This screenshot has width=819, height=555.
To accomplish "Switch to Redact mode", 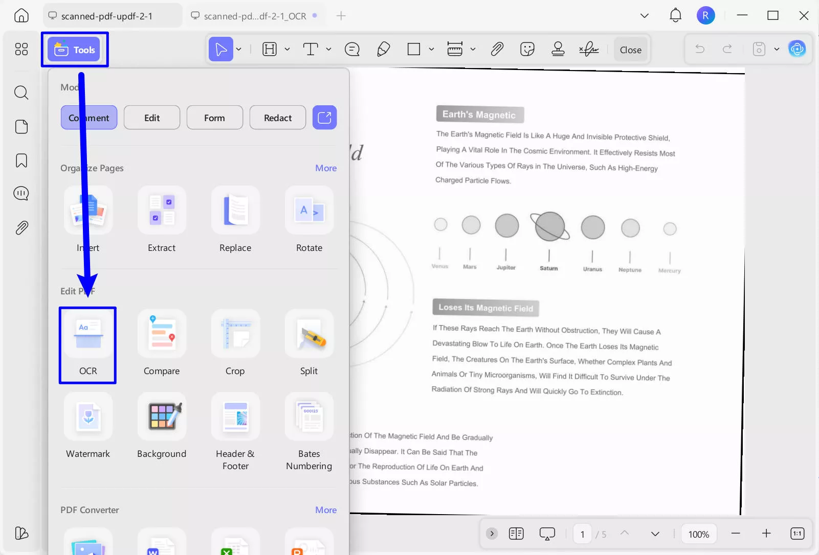I will click(x=277, y=117).
